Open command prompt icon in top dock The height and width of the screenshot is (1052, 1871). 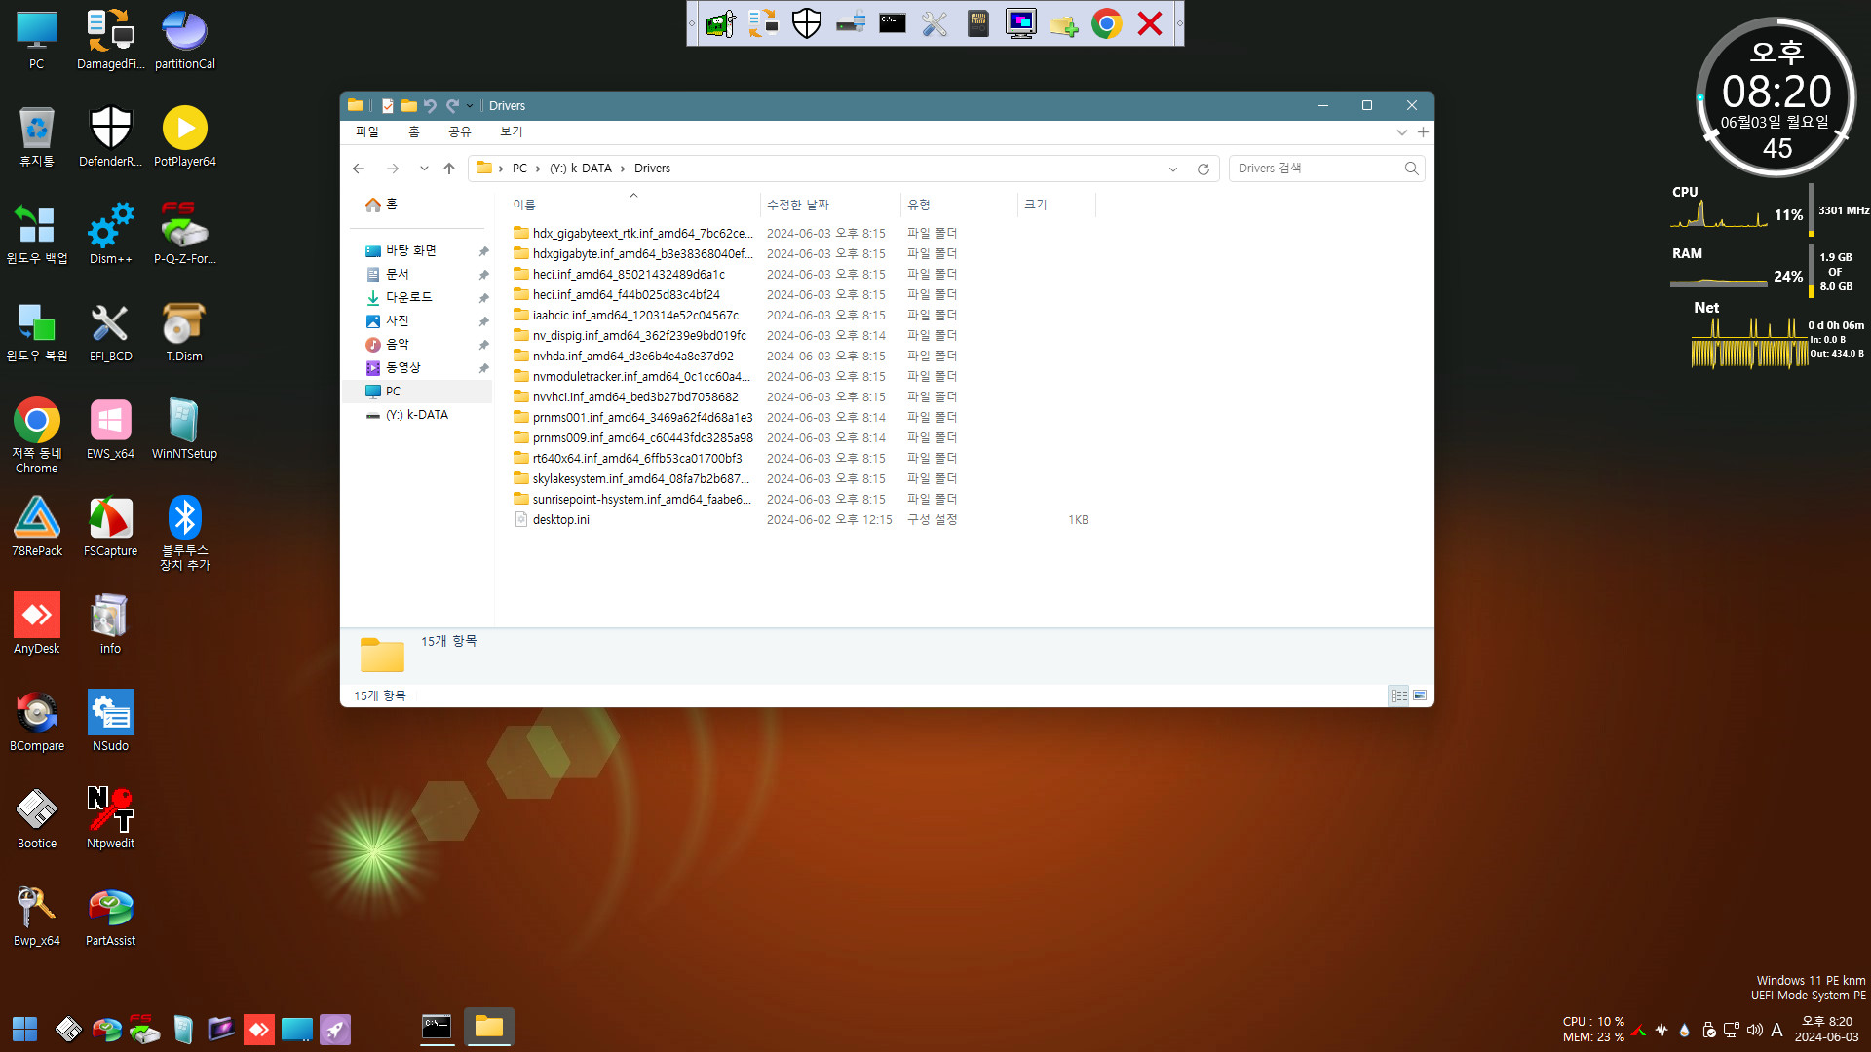893,23
